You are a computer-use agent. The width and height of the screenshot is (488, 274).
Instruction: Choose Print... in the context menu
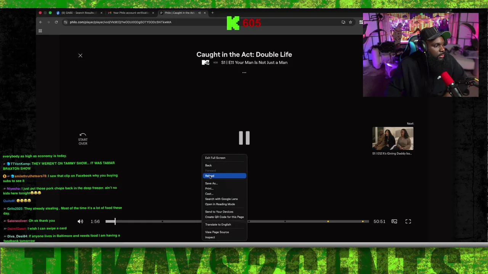(225, 189)
